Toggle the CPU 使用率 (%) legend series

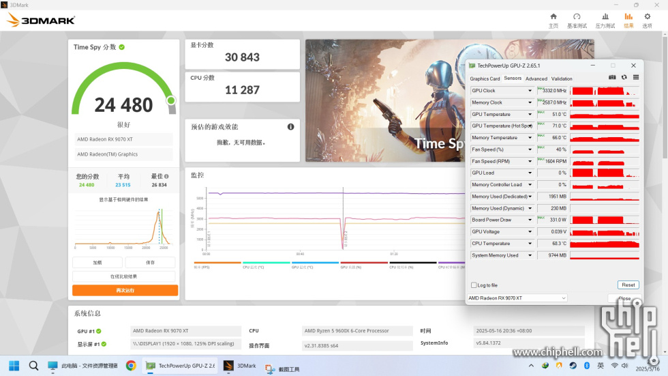413,265
